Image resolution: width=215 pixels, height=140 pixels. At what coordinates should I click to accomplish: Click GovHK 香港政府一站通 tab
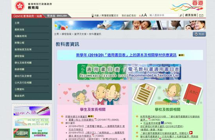pyautogui.click(x=28, y=16)
